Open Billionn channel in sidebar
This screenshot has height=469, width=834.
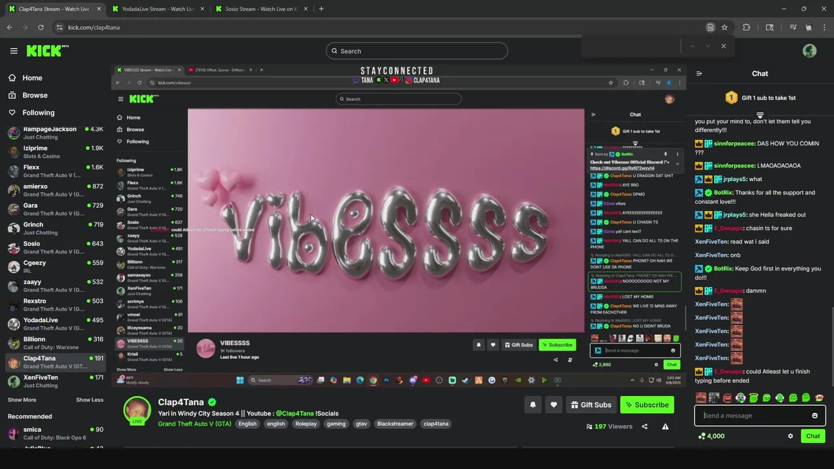coord(55,343)
